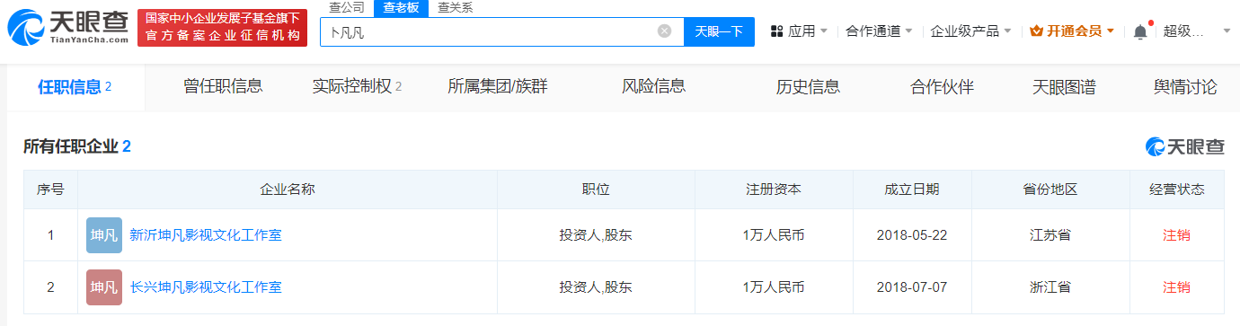Expand the 应用 dropdown arrow

pyautogui.click(x=824, y=31)
